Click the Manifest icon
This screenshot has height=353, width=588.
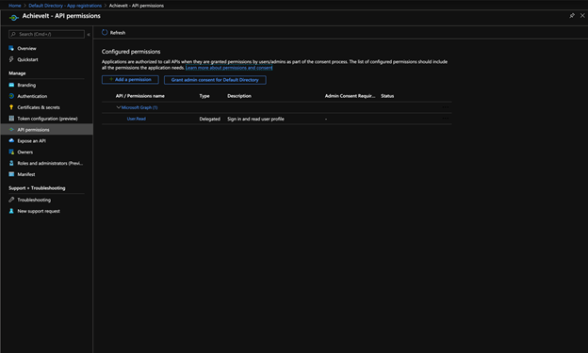click(x=11, y=174)
